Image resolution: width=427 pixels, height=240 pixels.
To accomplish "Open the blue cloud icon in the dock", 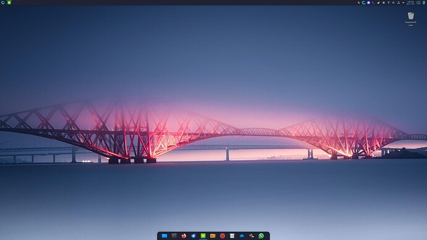I will (242, 236).
